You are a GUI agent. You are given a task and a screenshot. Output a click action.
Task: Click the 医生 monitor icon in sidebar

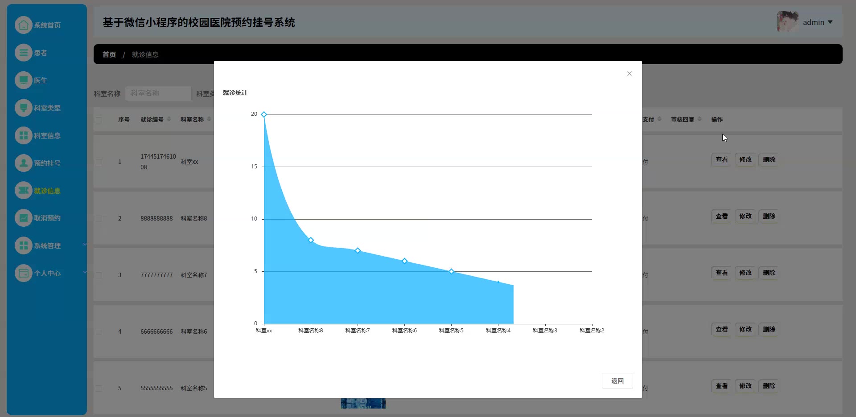(x=24, y=80)
